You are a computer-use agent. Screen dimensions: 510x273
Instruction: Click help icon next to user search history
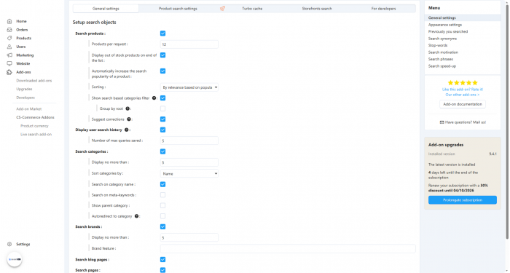pos(127,130)
